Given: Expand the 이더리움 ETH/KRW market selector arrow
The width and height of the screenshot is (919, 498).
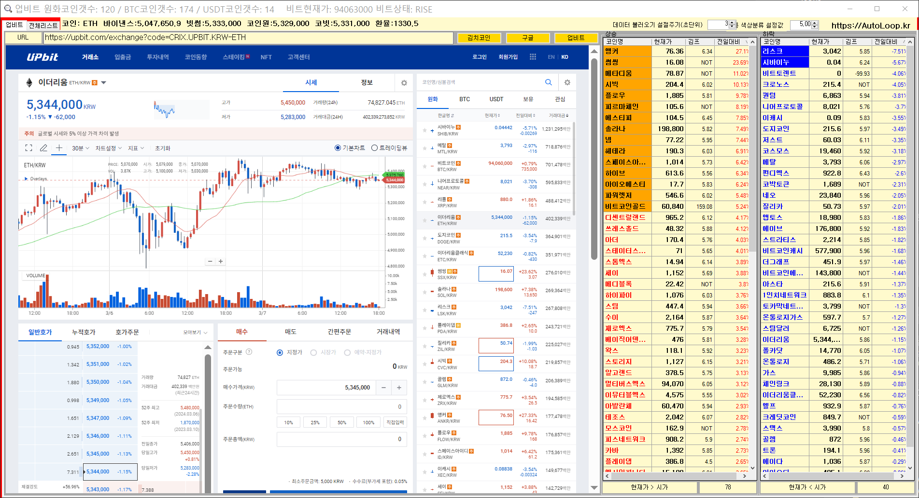Looking at the screenshot, I should click(x=103, y=82).
